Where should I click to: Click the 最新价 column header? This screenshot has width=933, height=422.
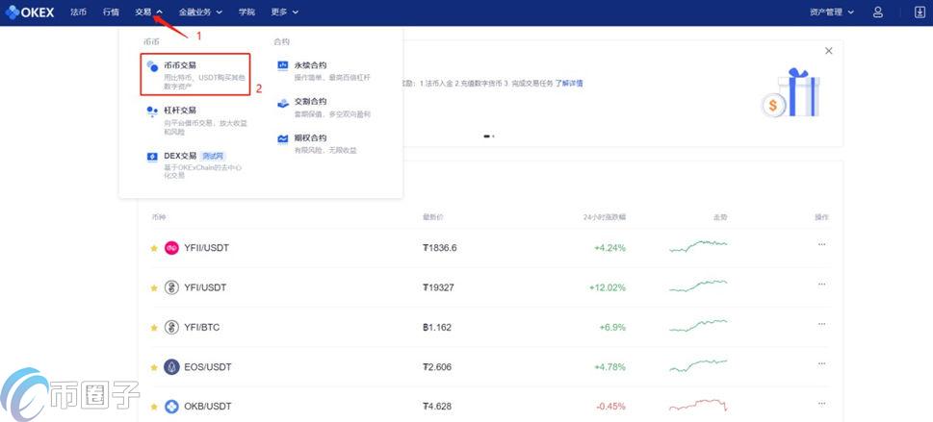tap(432, 217)
